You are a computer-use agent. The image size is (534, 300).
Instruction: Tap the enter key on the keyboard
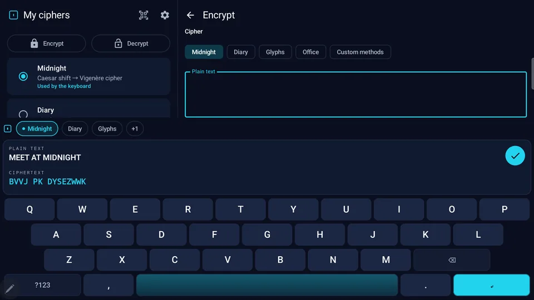(x=491, y=285)
